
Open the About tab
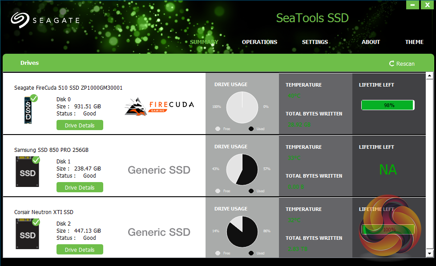point(371,42)
